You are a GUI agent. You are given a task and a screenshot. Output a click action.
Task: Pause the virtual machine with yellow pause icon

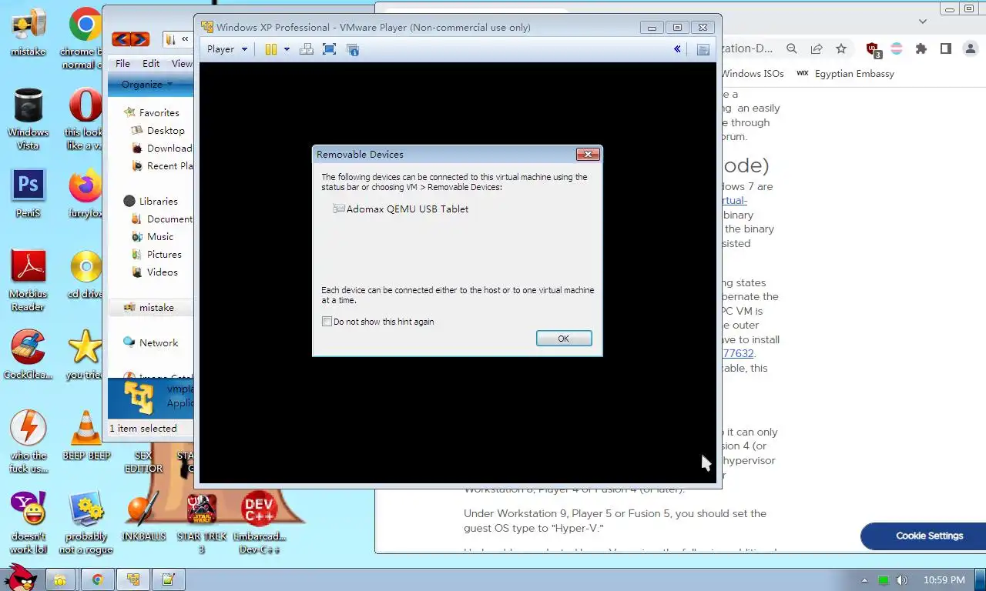point(271,49)
